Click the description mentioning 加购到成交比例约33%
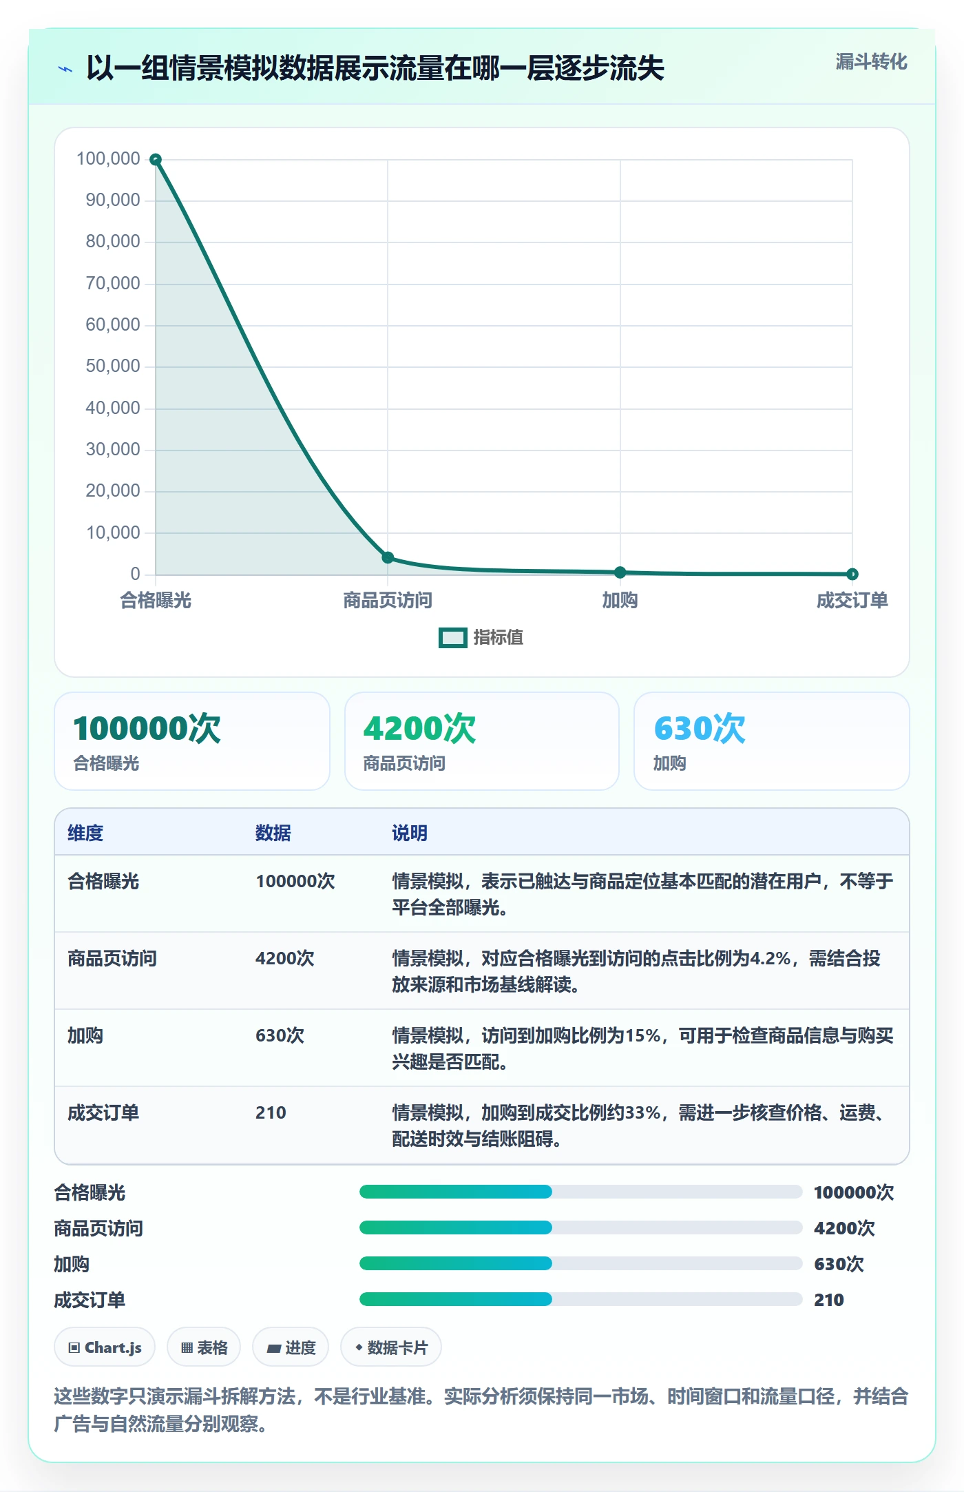 [x=642, y=1126]
